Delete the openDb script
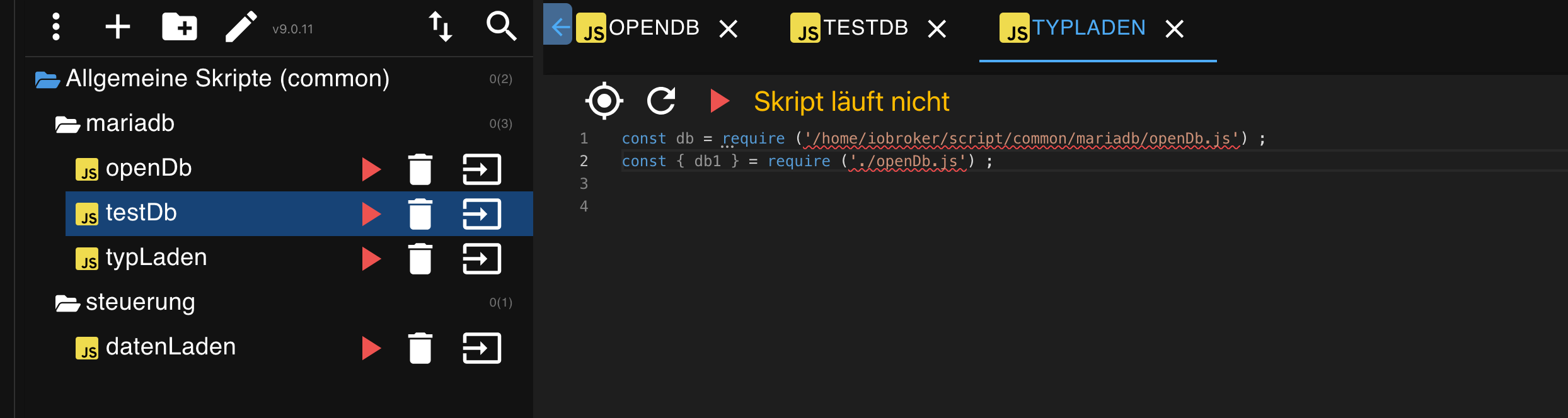The width and height of the screenshot is (1568, 418). tap(420, 169)
